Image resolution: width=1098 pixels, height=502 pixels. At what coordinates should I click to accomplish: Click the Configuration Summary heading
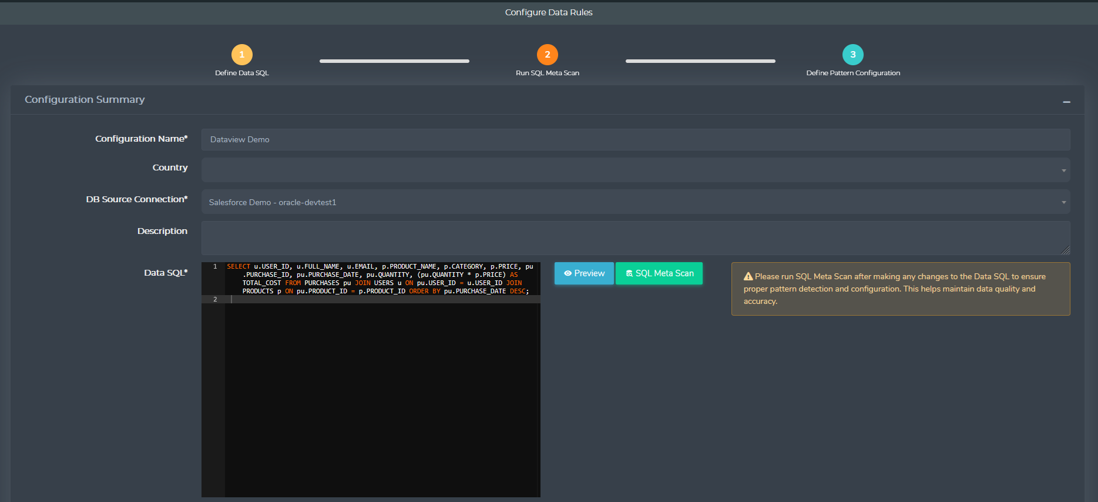point(85,99)
